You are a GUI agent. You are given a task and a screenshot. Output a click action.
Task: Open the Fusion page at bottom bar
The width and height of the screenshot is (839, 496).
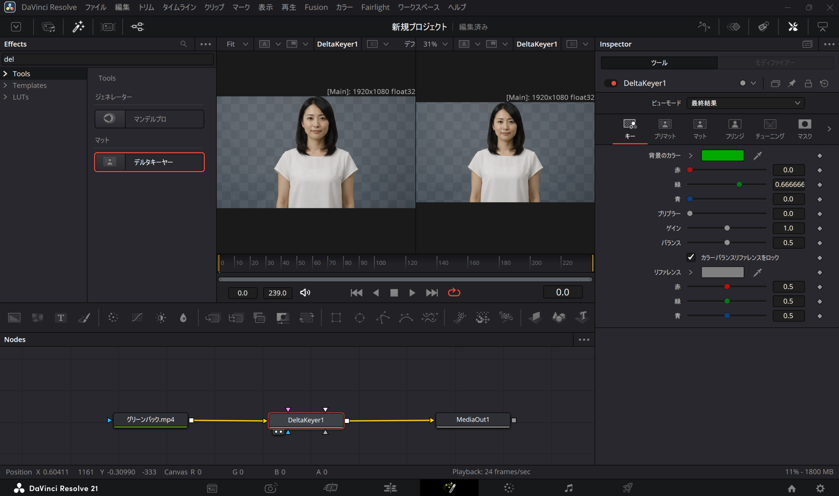click(x=449, y=488)
